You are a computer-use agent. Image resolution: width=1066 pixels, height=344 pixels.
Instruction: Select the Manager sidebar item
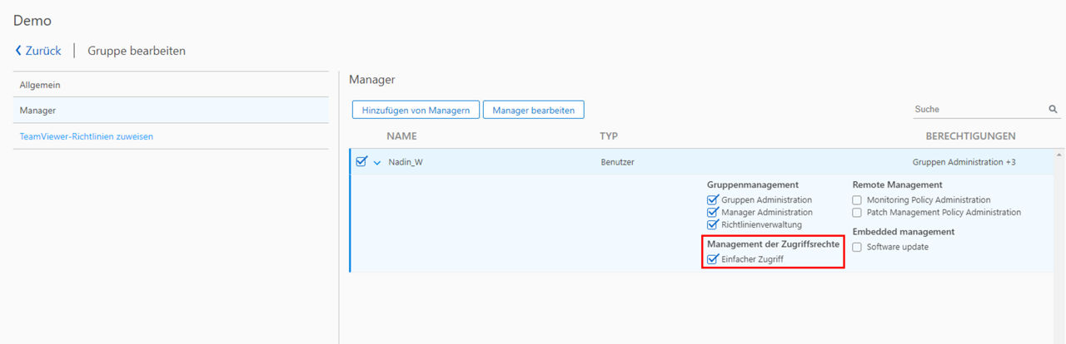[171, 111]
